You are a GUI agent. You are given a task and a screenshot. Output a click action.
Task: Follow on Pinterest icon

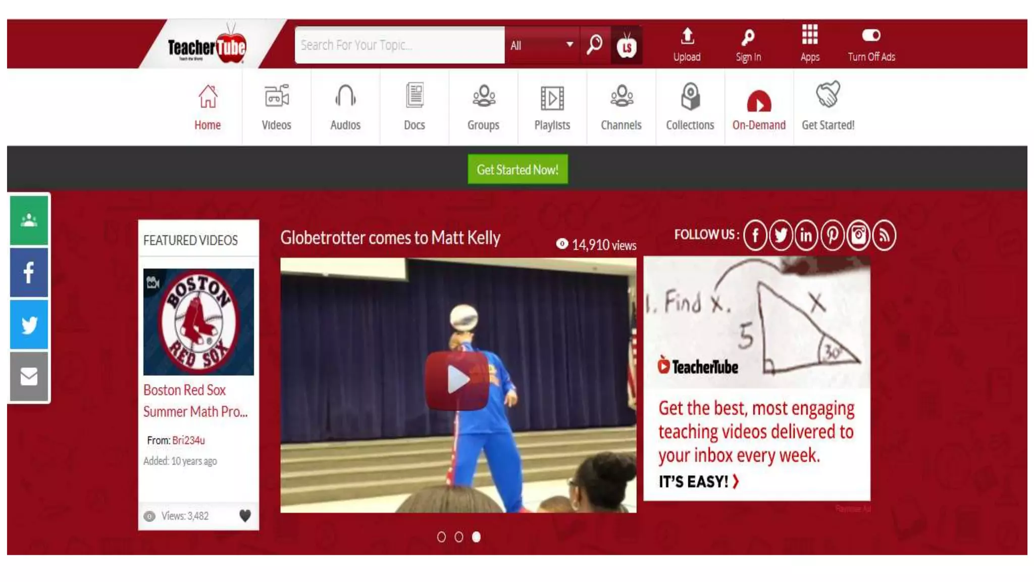832,235
